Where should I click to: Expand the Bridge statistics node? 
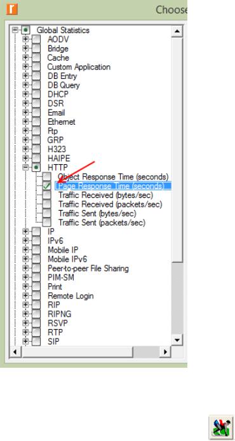pos(25,48)
